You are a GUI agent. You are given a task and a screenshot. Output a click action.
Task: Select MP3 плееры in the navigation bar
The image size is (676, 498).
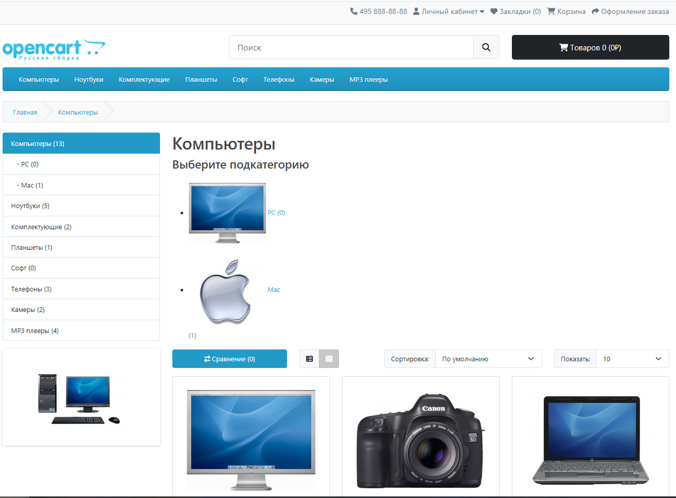point(368,80)
